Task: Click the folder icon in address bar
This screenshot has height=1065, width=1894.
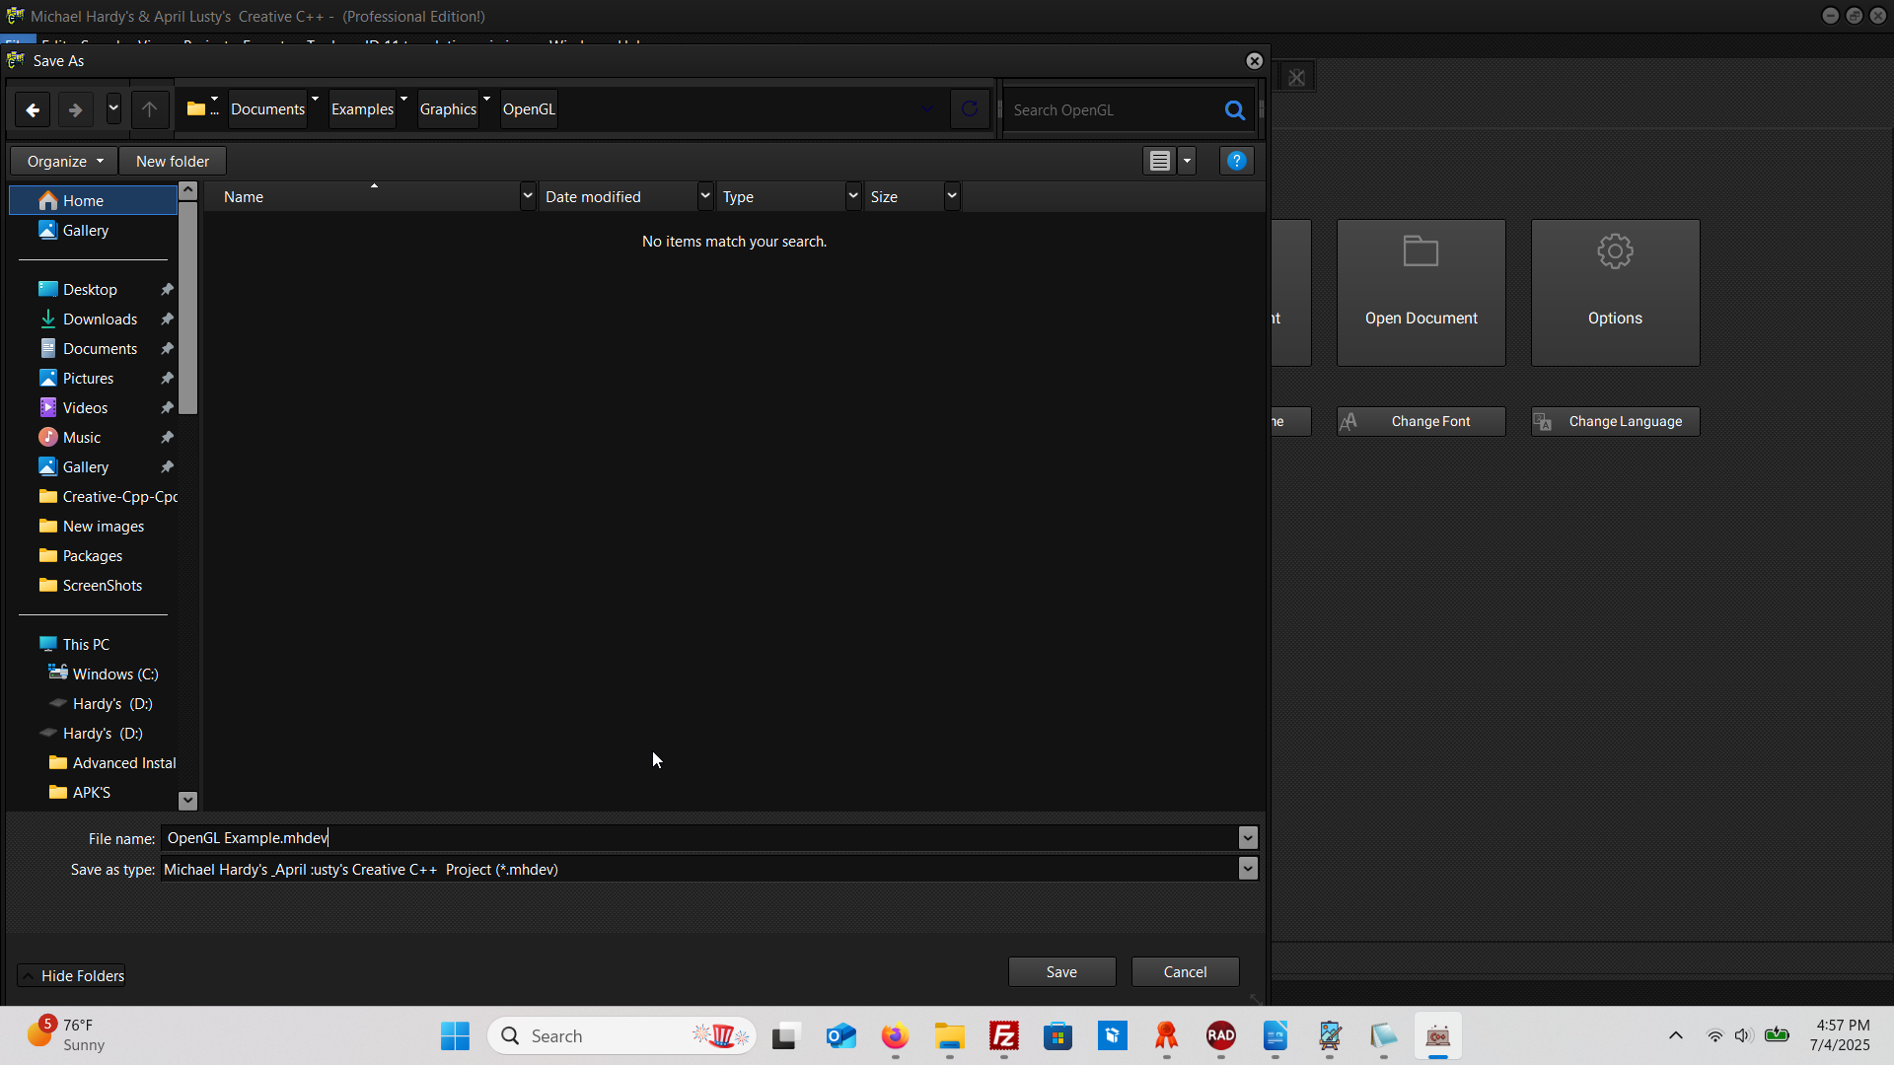Action: pyautogui.click(x=196, y=109)
